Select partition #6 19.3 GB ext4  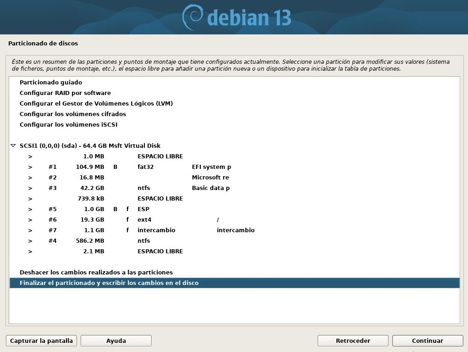click(x=234, y=220)
